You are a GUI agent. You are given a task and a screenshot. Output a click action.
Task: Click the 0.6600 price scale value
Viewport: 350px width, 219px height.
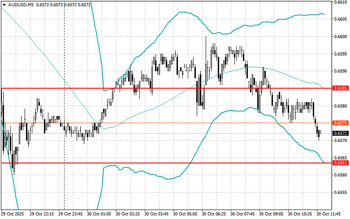coord(341,36)
